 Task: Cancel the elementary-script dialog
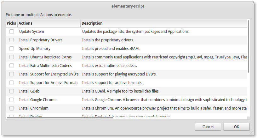tap(208, 127)
